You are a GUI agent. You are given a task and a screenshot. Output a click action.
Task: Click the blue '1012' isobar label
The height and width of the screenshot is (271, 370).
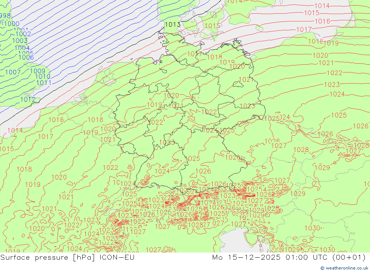click(28, 99)
